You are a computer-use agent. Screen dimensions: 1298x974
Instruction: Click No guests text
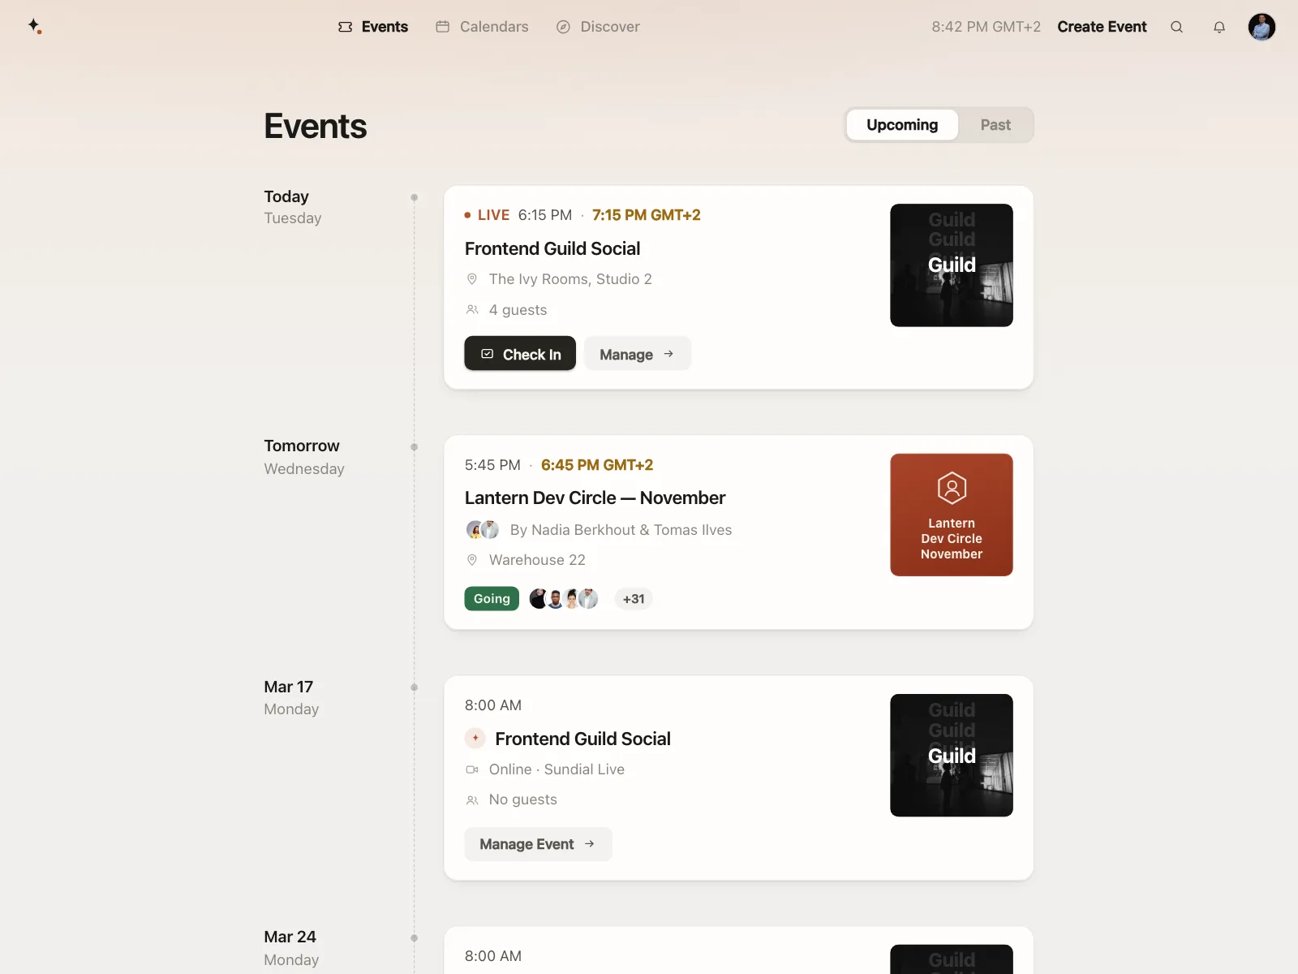(x=523, y=800)
